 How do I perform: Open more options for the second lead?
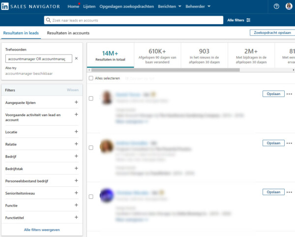(x=289, y=143)
